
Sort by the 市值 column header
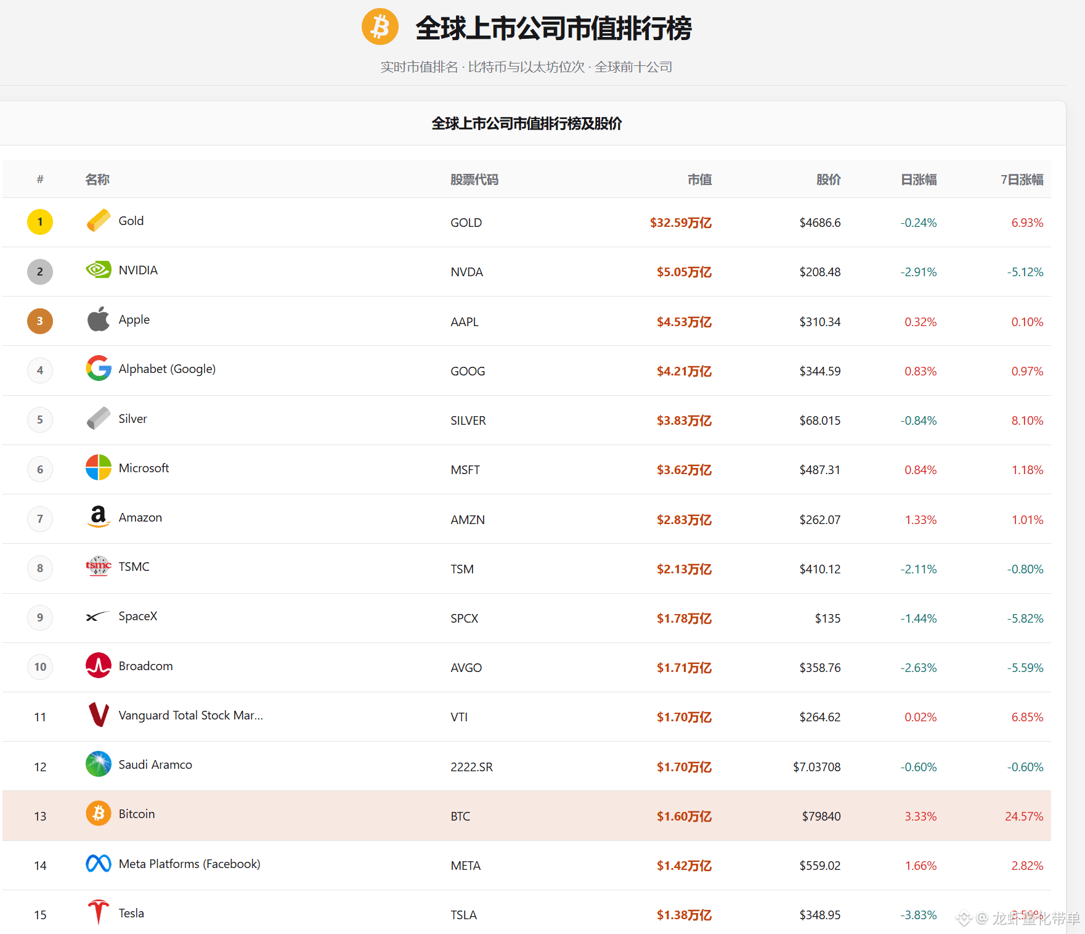click(x=699, y=179)
